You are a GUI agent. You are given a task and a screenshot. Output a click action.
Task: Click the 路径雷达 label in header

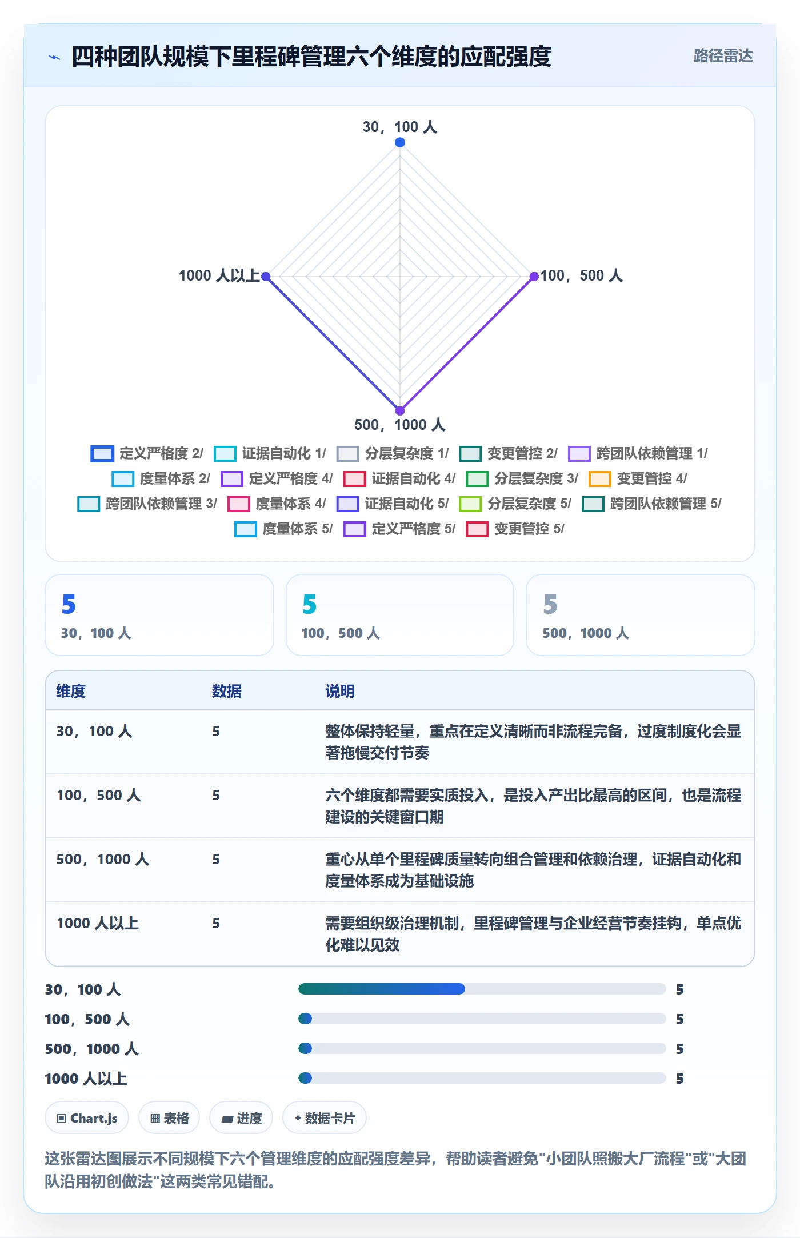click(723, 55)
